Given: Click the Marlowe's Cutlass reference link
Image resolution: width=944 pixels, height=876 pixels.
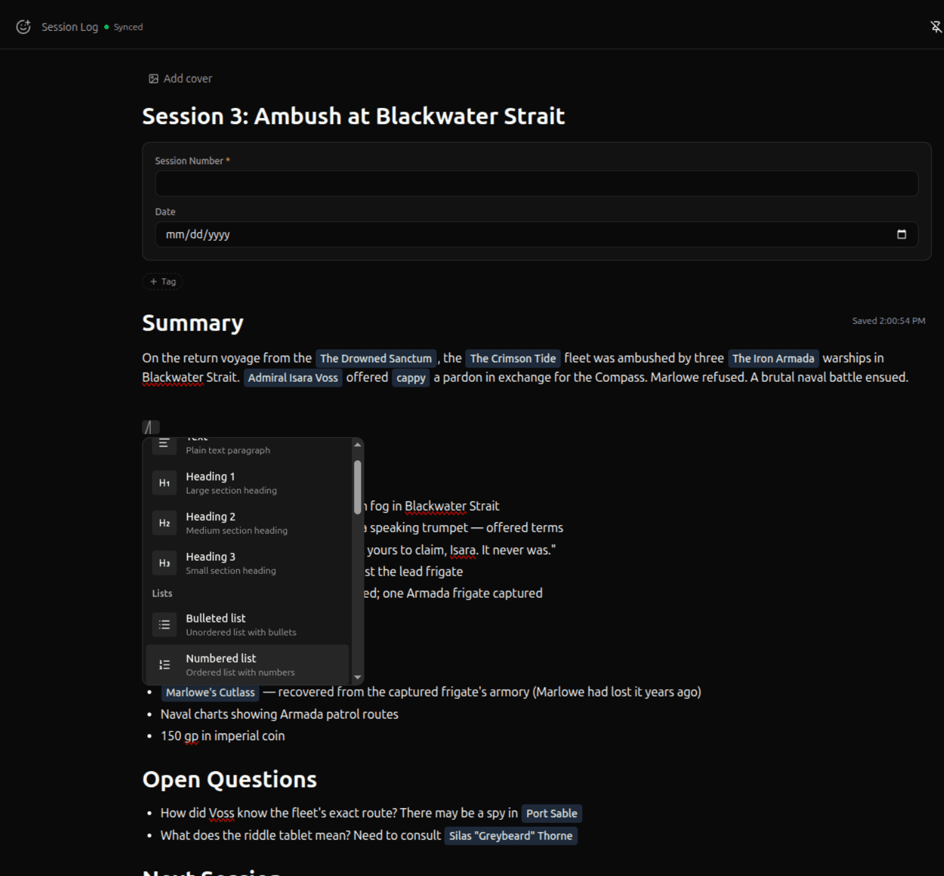Looking at the screenshot, I should (x=210, y=692).
